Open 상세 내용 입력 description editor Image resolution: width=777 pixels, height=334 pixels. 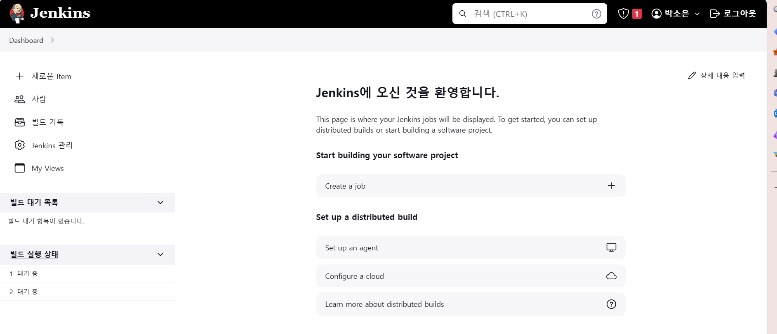(x=723, y=75)
